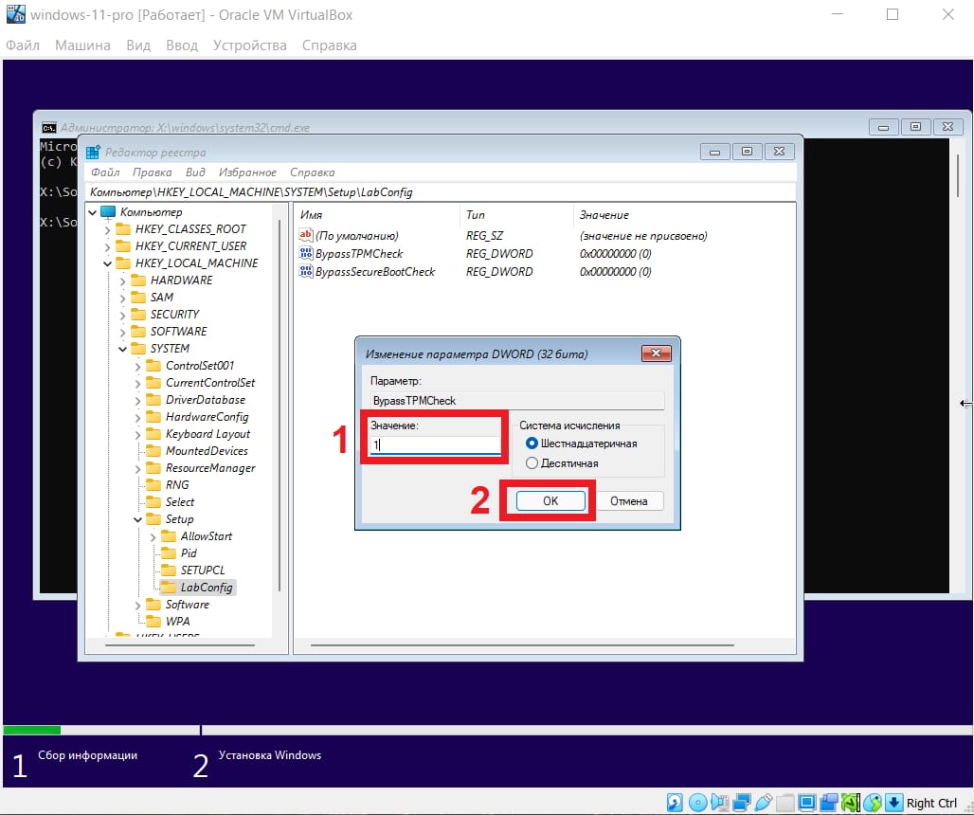Click the cmd.exe title bar icon

tap(49, 127)
